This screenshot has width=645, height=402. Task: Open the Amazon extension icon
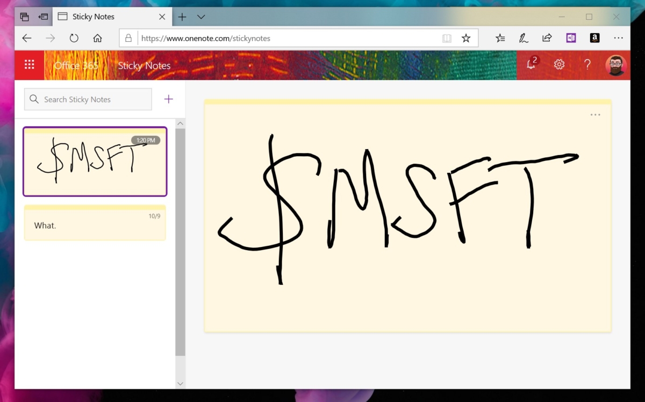[594, 38]
